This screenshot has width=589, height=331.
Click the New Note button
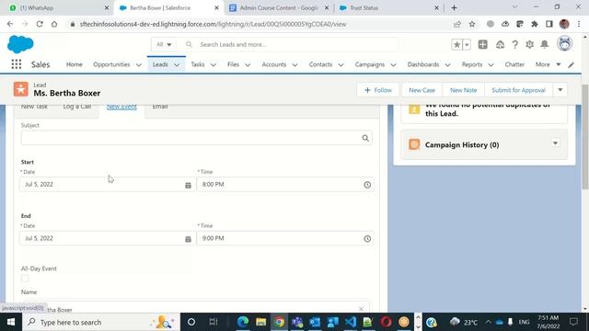click(x=463, y=90)
